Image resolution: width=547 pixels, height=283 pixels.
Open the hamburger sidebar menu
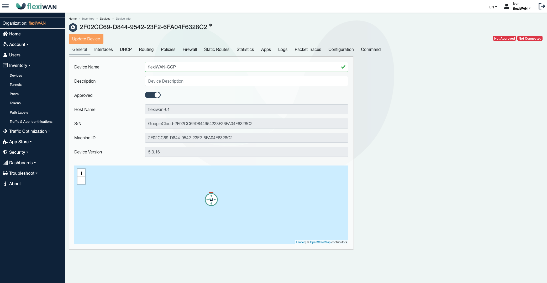[x=5, y=6]
